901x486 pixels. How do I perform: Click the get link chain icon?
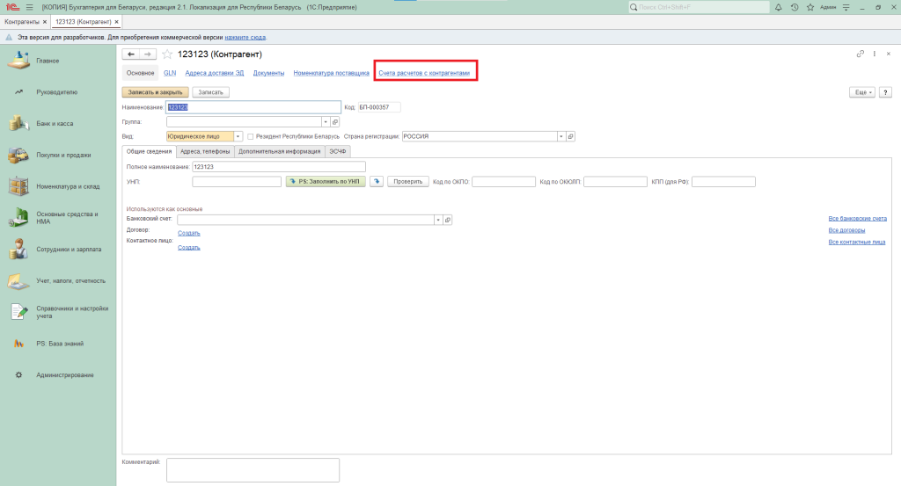tap(860, 54)
